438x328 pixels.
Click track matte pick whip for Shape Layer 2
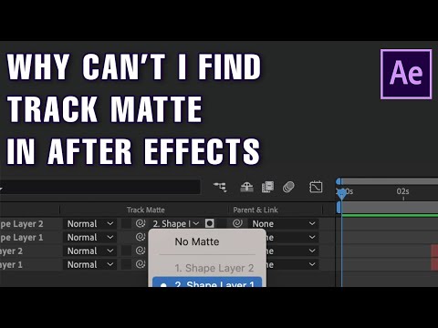point(141,224)
